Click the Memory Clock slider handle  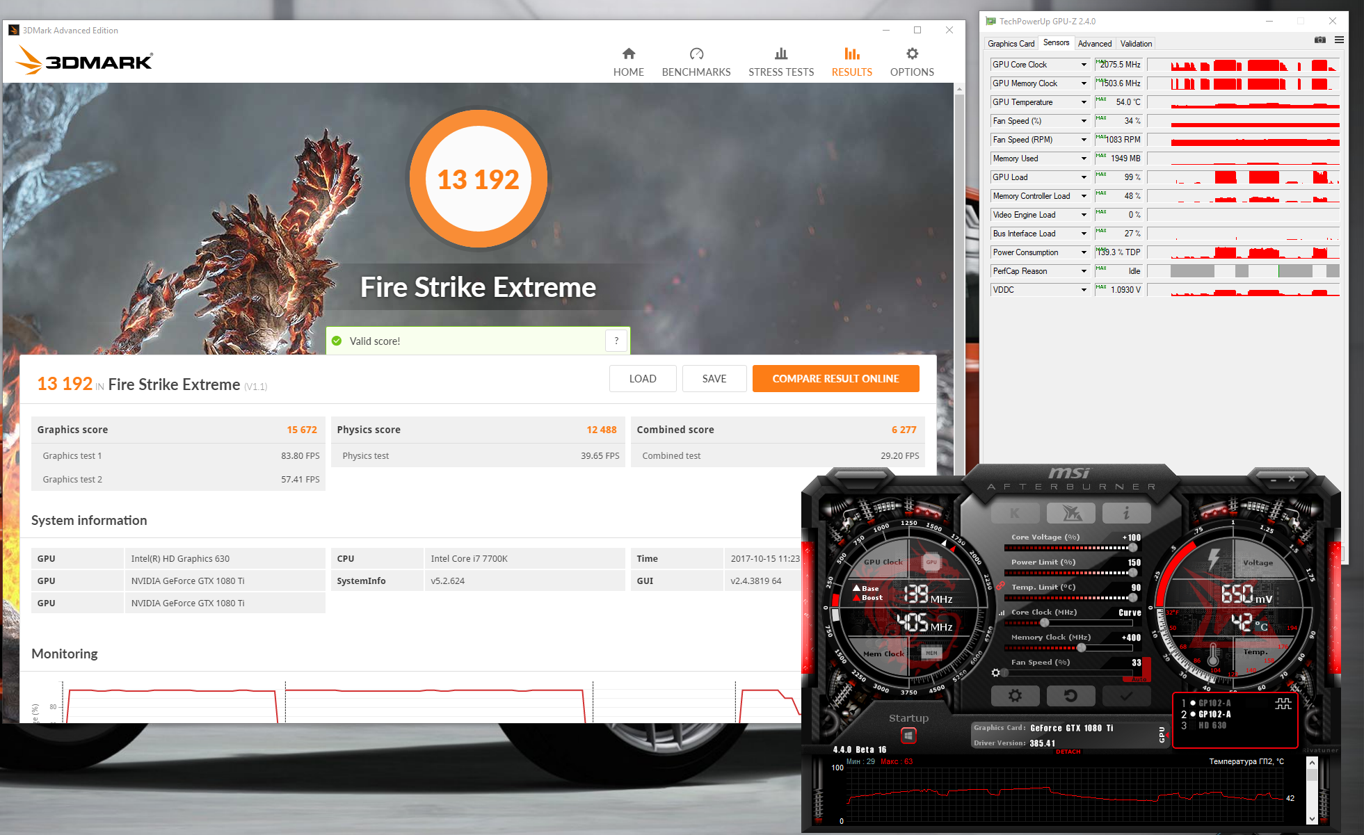click(x=1081, y=647)
